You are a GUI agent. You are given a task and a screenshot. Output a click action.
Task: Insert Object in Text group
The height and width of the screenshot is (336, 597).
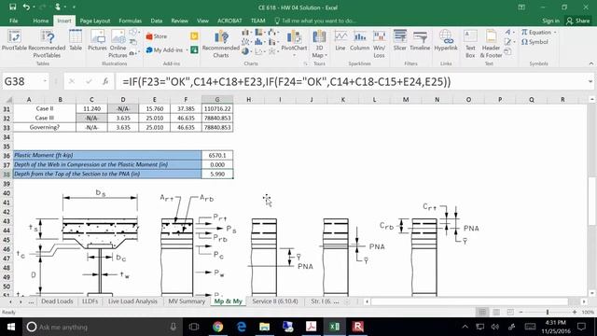(507, 52)
